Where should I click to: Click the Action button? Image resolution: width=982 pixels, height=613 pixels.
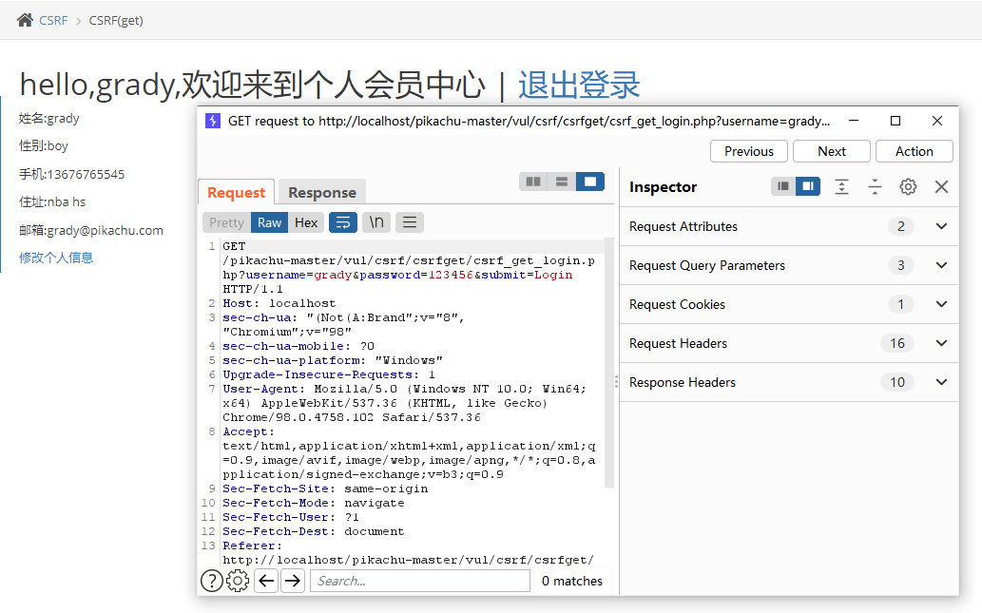point(914,151)
